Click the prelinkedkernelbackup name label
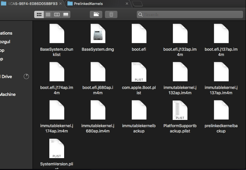The width and height of the screenshot is (246, 170). click(x=221, y=128)
